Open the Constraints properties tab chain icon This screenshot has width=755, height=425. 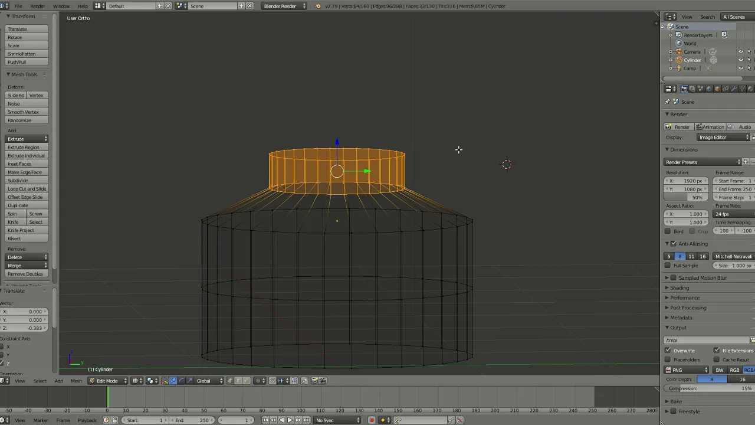pos(726,89)
